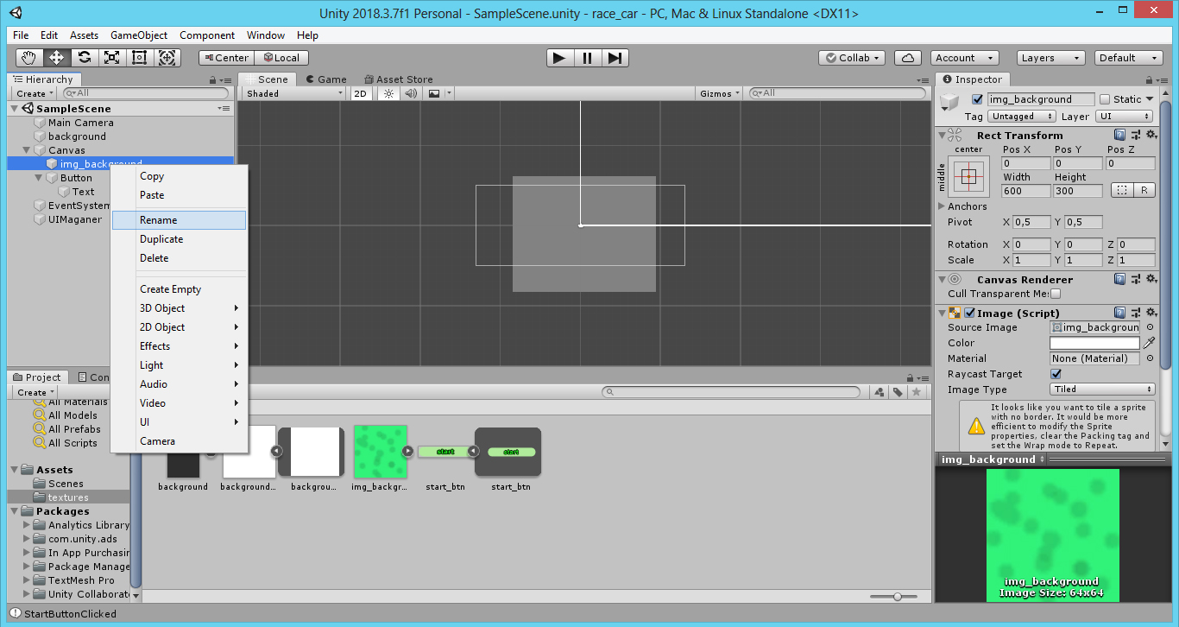Open the scene effects image icon
Screen dimensions: 1179x627
point(434,93)
